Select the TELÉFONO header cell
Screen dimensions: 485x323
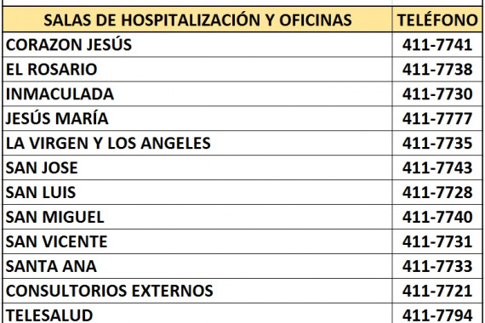437,20
